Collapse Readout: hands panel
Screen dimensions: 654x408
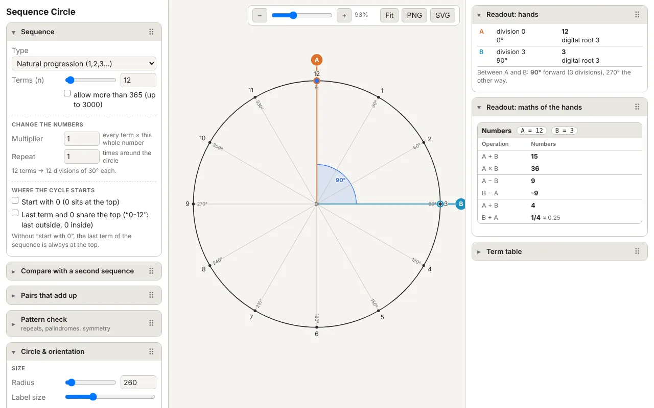point(479,15)
